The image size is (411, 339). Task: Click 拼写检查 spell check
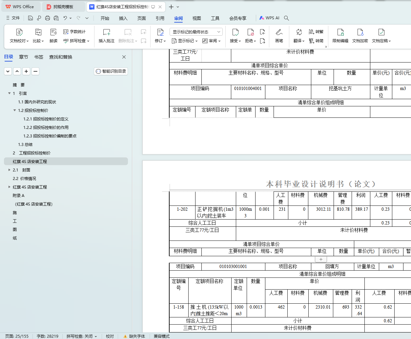coord(76,41)
